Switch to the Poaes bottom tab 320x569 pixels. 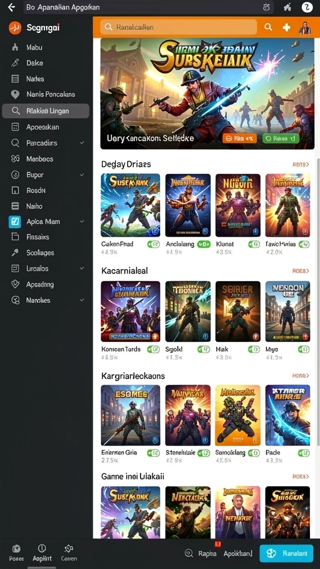[x=16, y=553]
